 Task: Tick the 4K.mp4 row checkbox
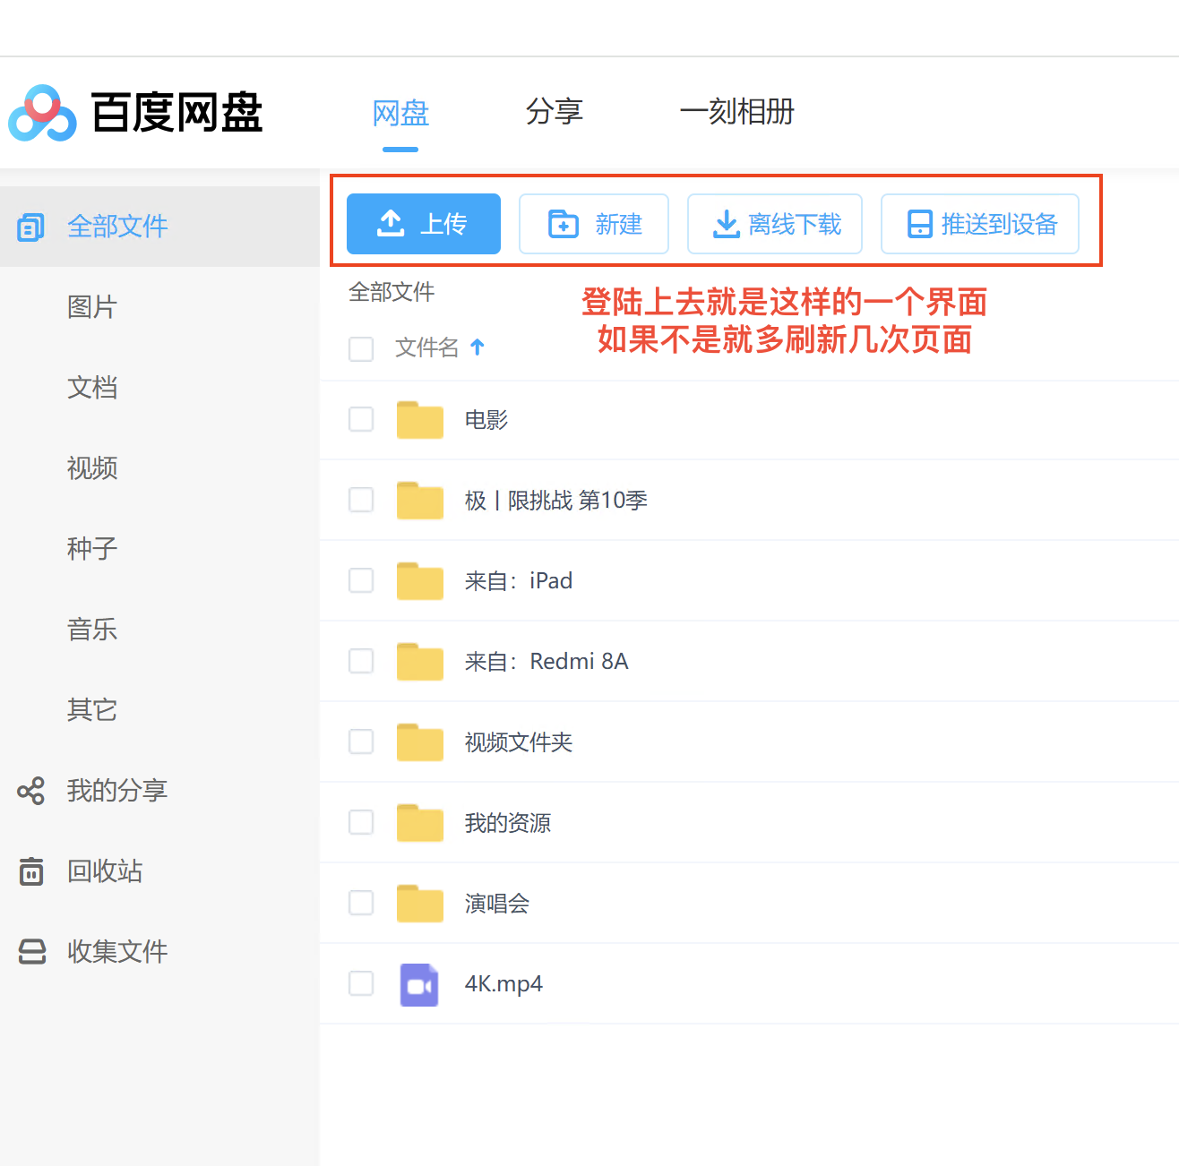click(x=361, y=983)
